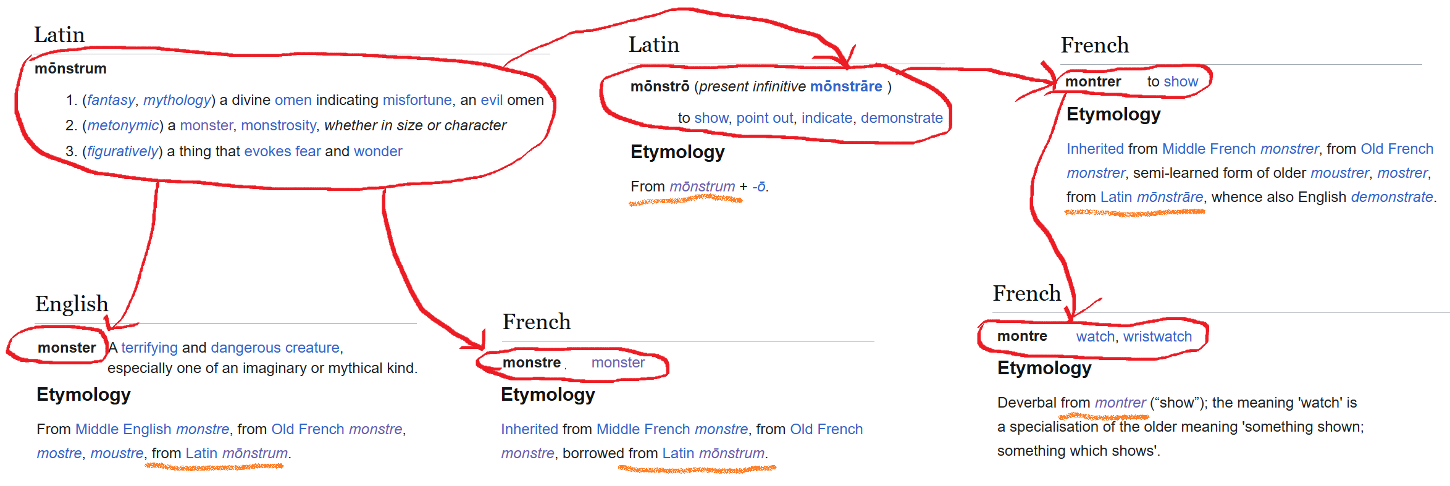
Task: Open the bold "mōnstrāre" infinitive link
Action: click(845, 86)
